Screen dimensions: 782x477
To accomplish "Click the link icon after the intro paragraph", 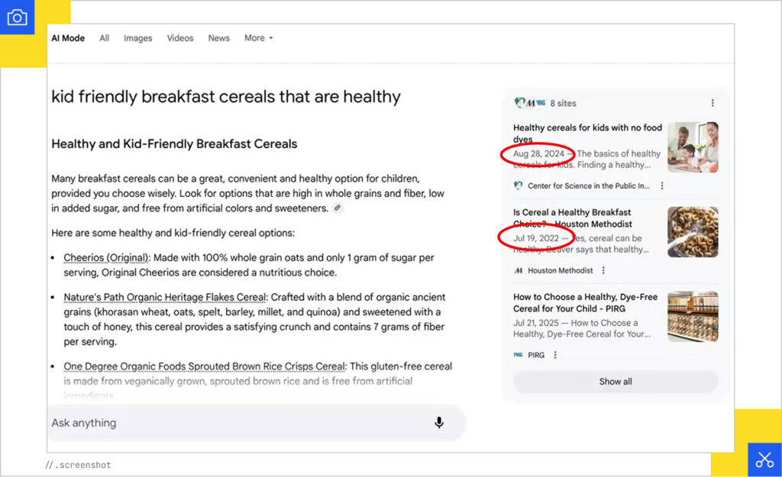I will (338, 208).
